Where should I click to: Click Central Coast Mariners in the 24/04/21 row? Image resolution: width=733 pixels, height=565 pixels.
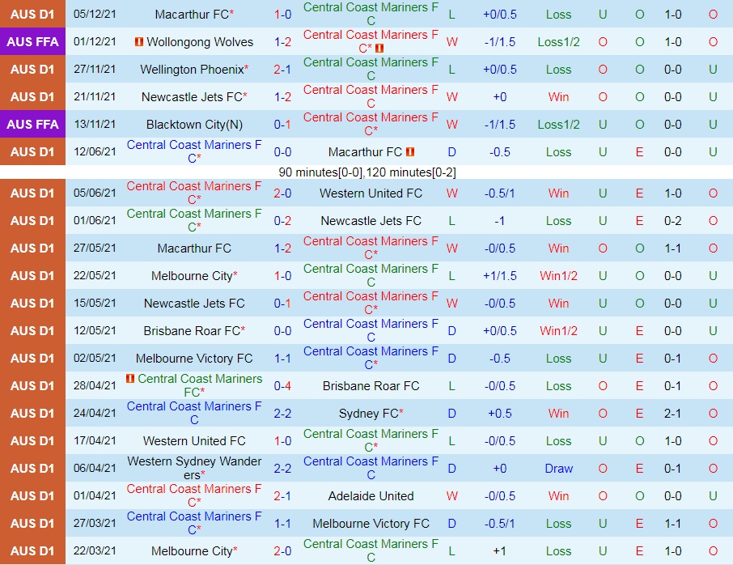194,413
